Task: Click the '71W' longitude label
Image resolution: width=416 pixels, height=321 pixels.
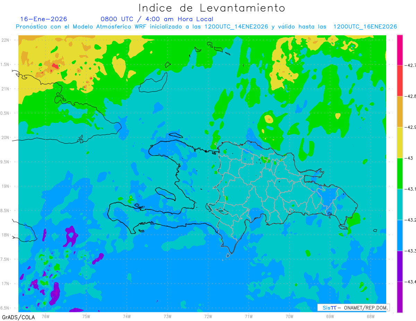Action: coord(249,316)
